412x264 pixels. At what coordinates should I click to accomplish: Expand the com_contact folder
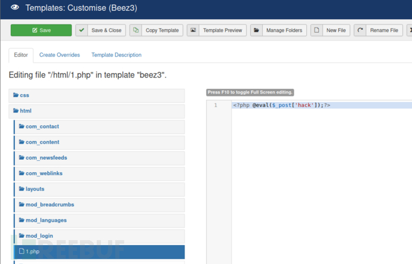(x=42, y=126)
